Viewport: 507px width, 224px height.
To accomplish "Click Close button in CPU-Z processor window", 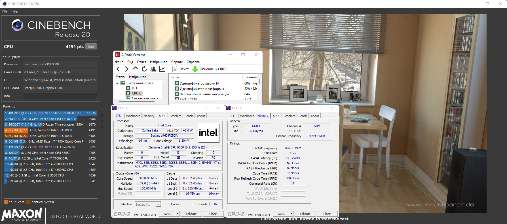I will click(x=213, y=214).
